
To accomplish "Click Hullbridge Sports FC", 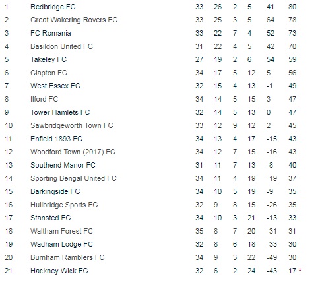I will [64, 205].
